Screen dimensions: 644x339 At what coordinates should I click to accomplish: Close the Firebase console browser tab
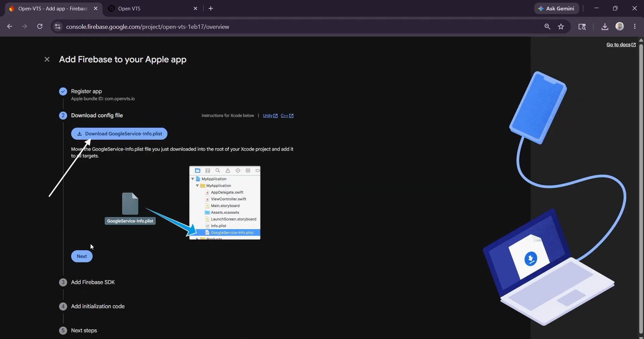tap(96, 8)
